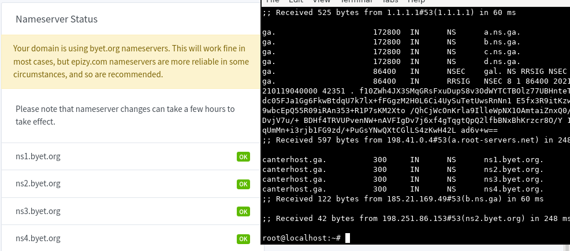This screenshot has width=570, height=251.
Task: Click ns2.byet.org. NS record in terminal
Action: click(x=513, y=169)
